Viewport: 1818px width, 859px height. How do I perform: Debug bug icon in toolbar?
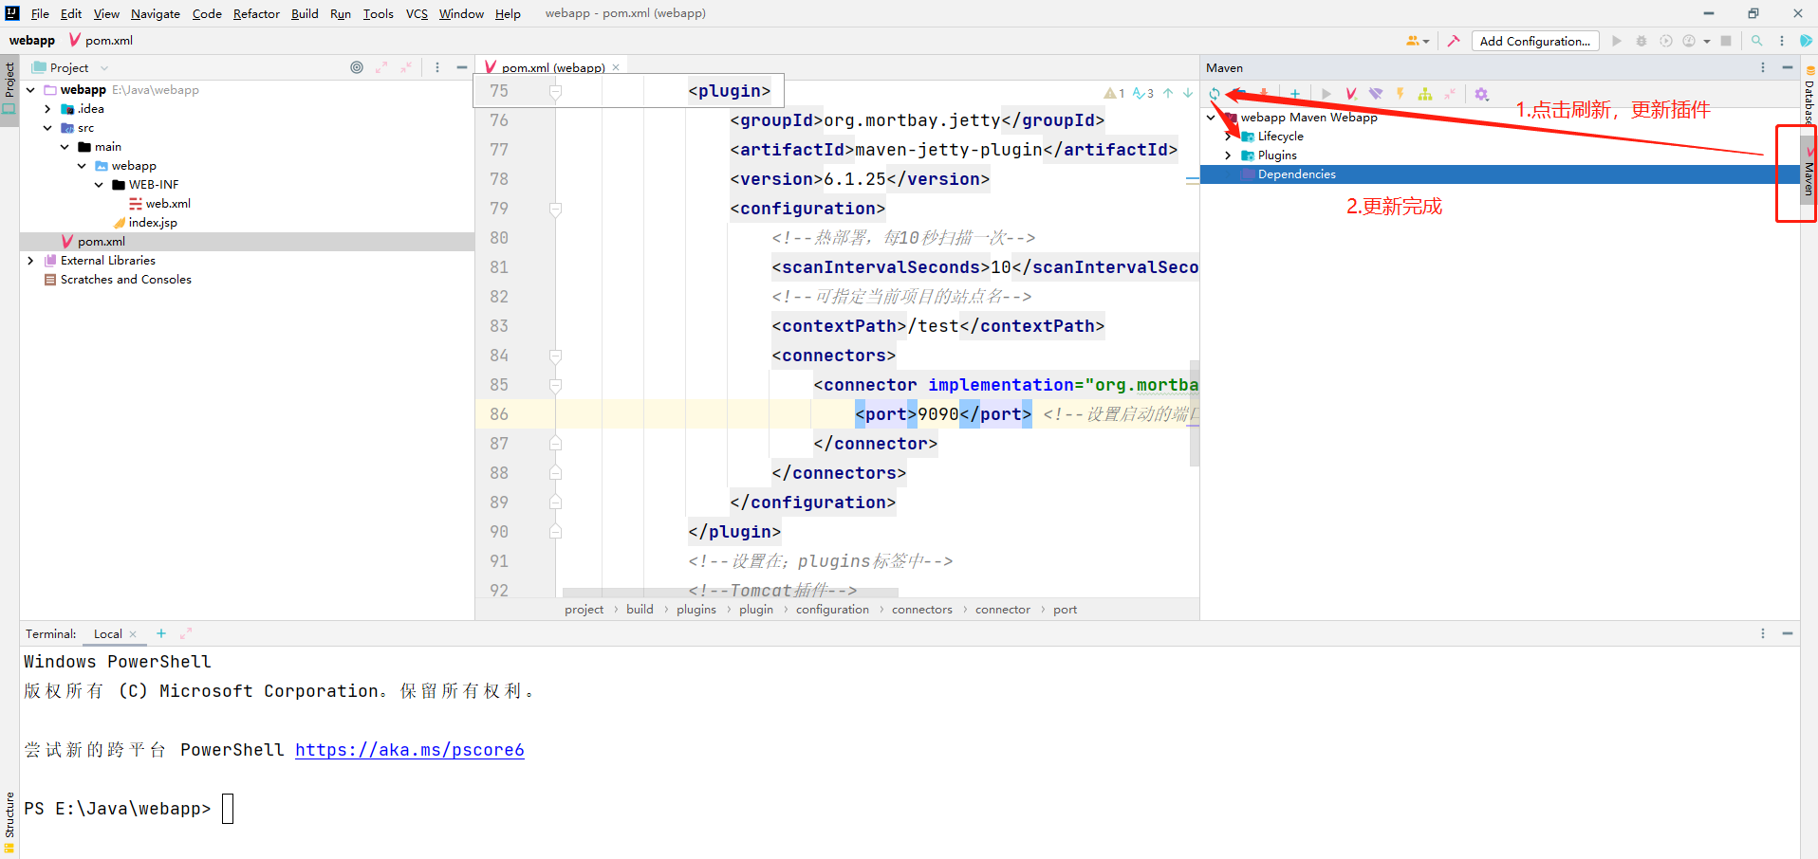(1642, 41)
